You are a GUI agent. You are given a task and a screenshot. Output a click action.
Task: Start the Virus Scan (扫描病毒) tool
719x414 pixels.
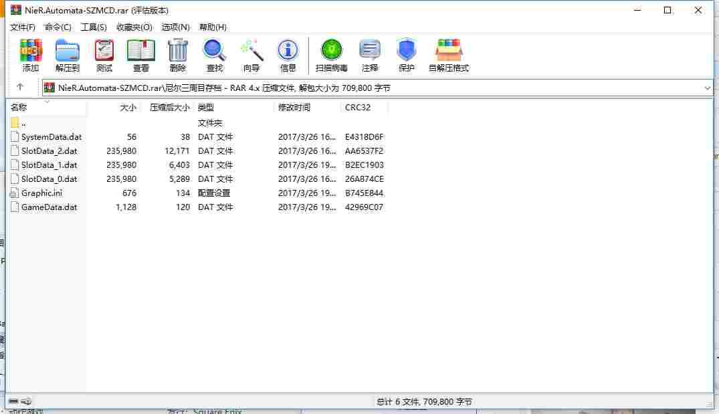coord(332,55)
